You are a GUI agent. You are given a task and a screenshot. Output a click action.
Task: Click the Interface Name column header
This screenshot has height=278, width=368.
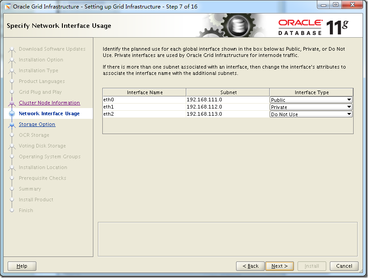(145, 92)
